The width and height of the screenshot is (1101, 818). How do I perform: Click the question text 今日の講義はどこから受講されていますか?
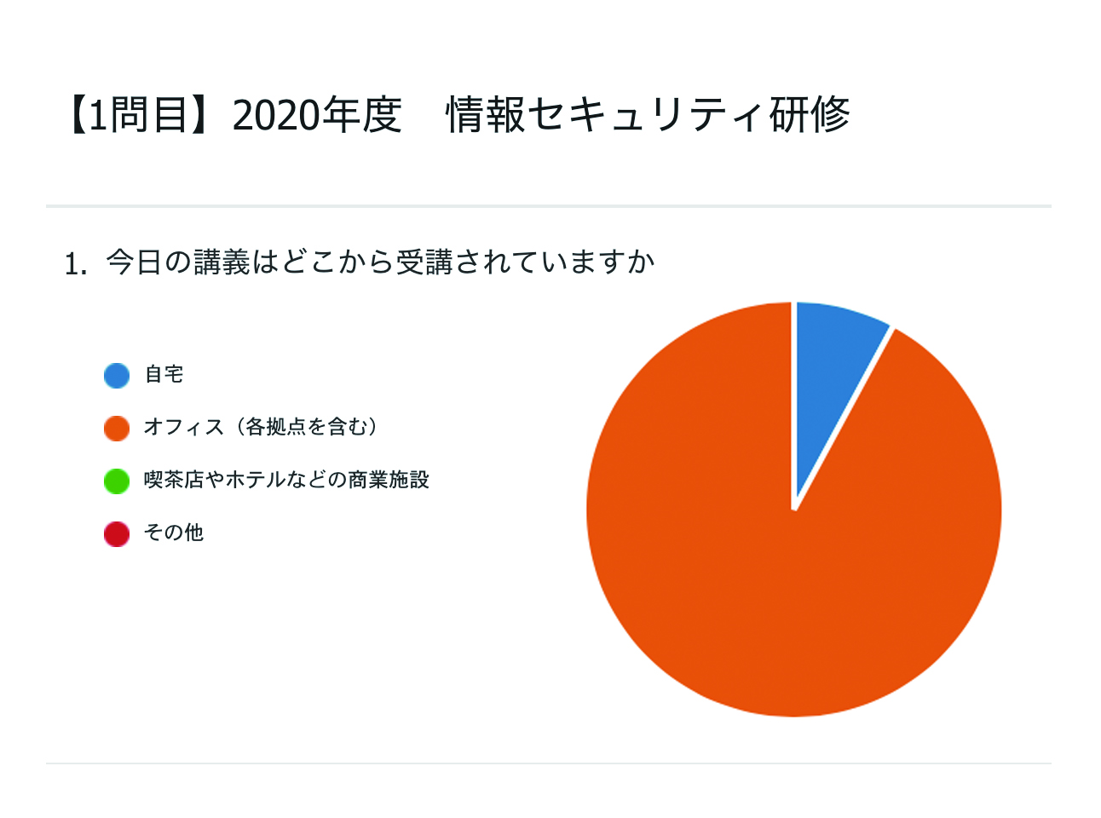click(380, 262)
